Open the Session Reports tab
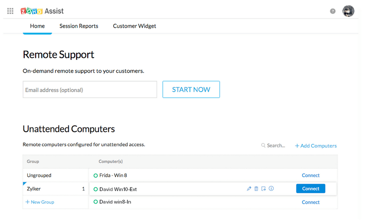Viewport: 368px width, 220px height. [x=79, y=26]
